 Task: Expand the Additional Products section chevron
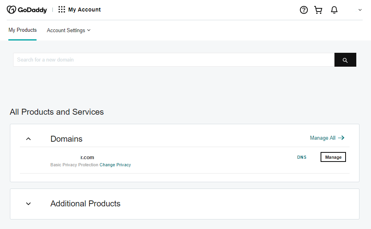point(28,204)
